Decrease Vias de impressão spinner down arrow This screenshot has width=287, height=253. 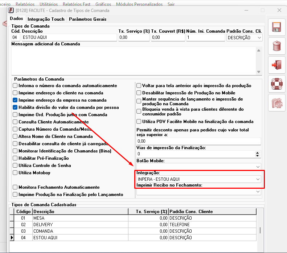tap(257, 156)
